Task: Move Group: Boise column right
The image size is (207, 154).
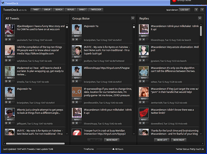Action: coord(112,140)
